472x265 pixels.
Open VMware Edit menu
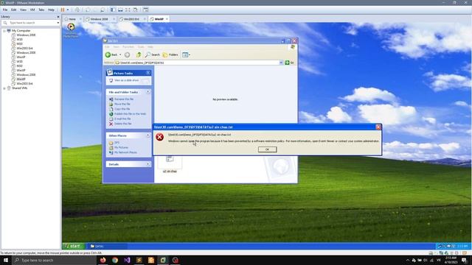(14, 10)
